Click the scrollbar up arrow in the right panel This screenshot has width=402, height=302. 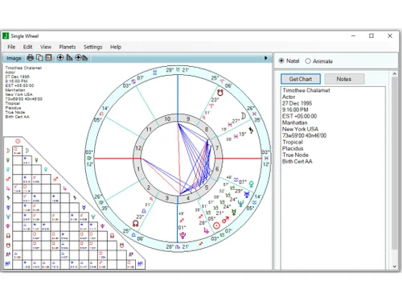tap(395, 74)
